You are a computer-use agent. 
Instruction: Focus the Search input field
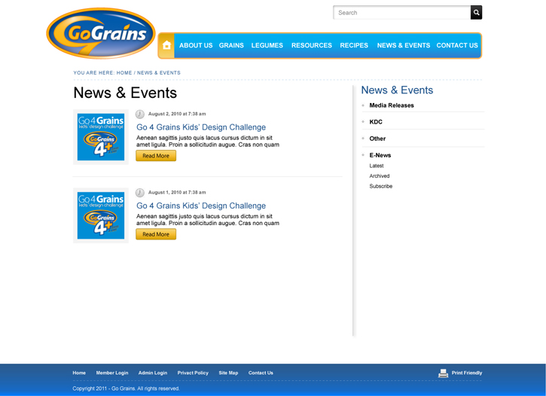click(x=401, y=13)
